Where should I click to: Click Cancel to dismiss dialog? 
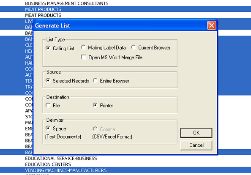[x=196, y=145]
